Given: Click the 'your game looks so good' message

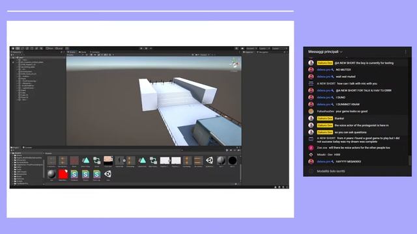Looking at the screenshot, I should 352,111.
